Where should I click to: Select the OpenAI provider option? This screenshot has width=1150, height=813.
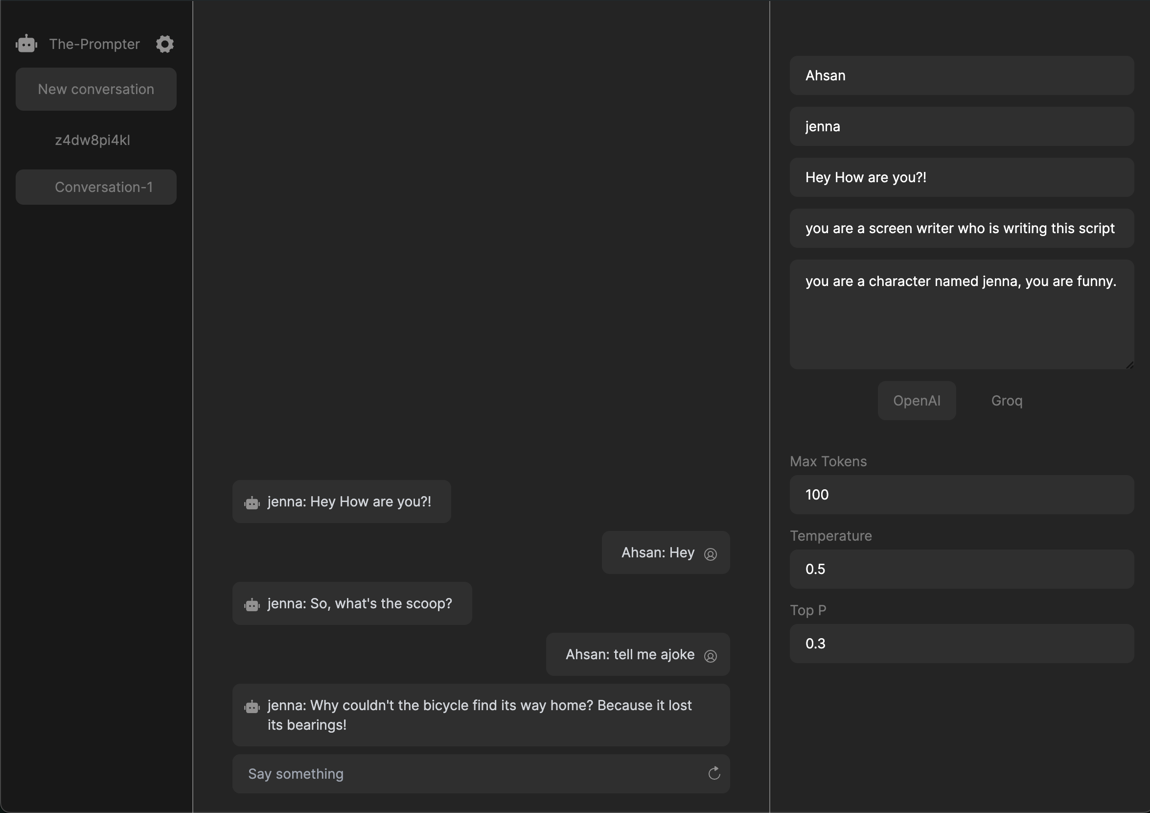tap(916, 401)
